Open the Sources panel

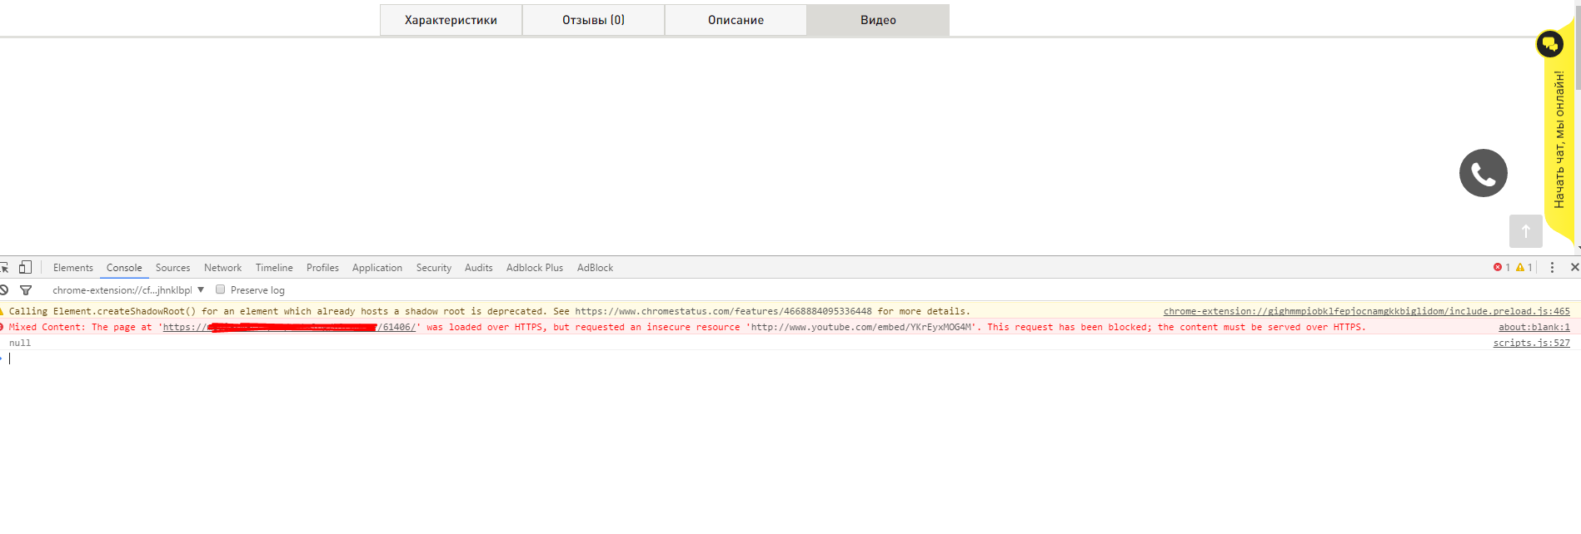(172, 268)
